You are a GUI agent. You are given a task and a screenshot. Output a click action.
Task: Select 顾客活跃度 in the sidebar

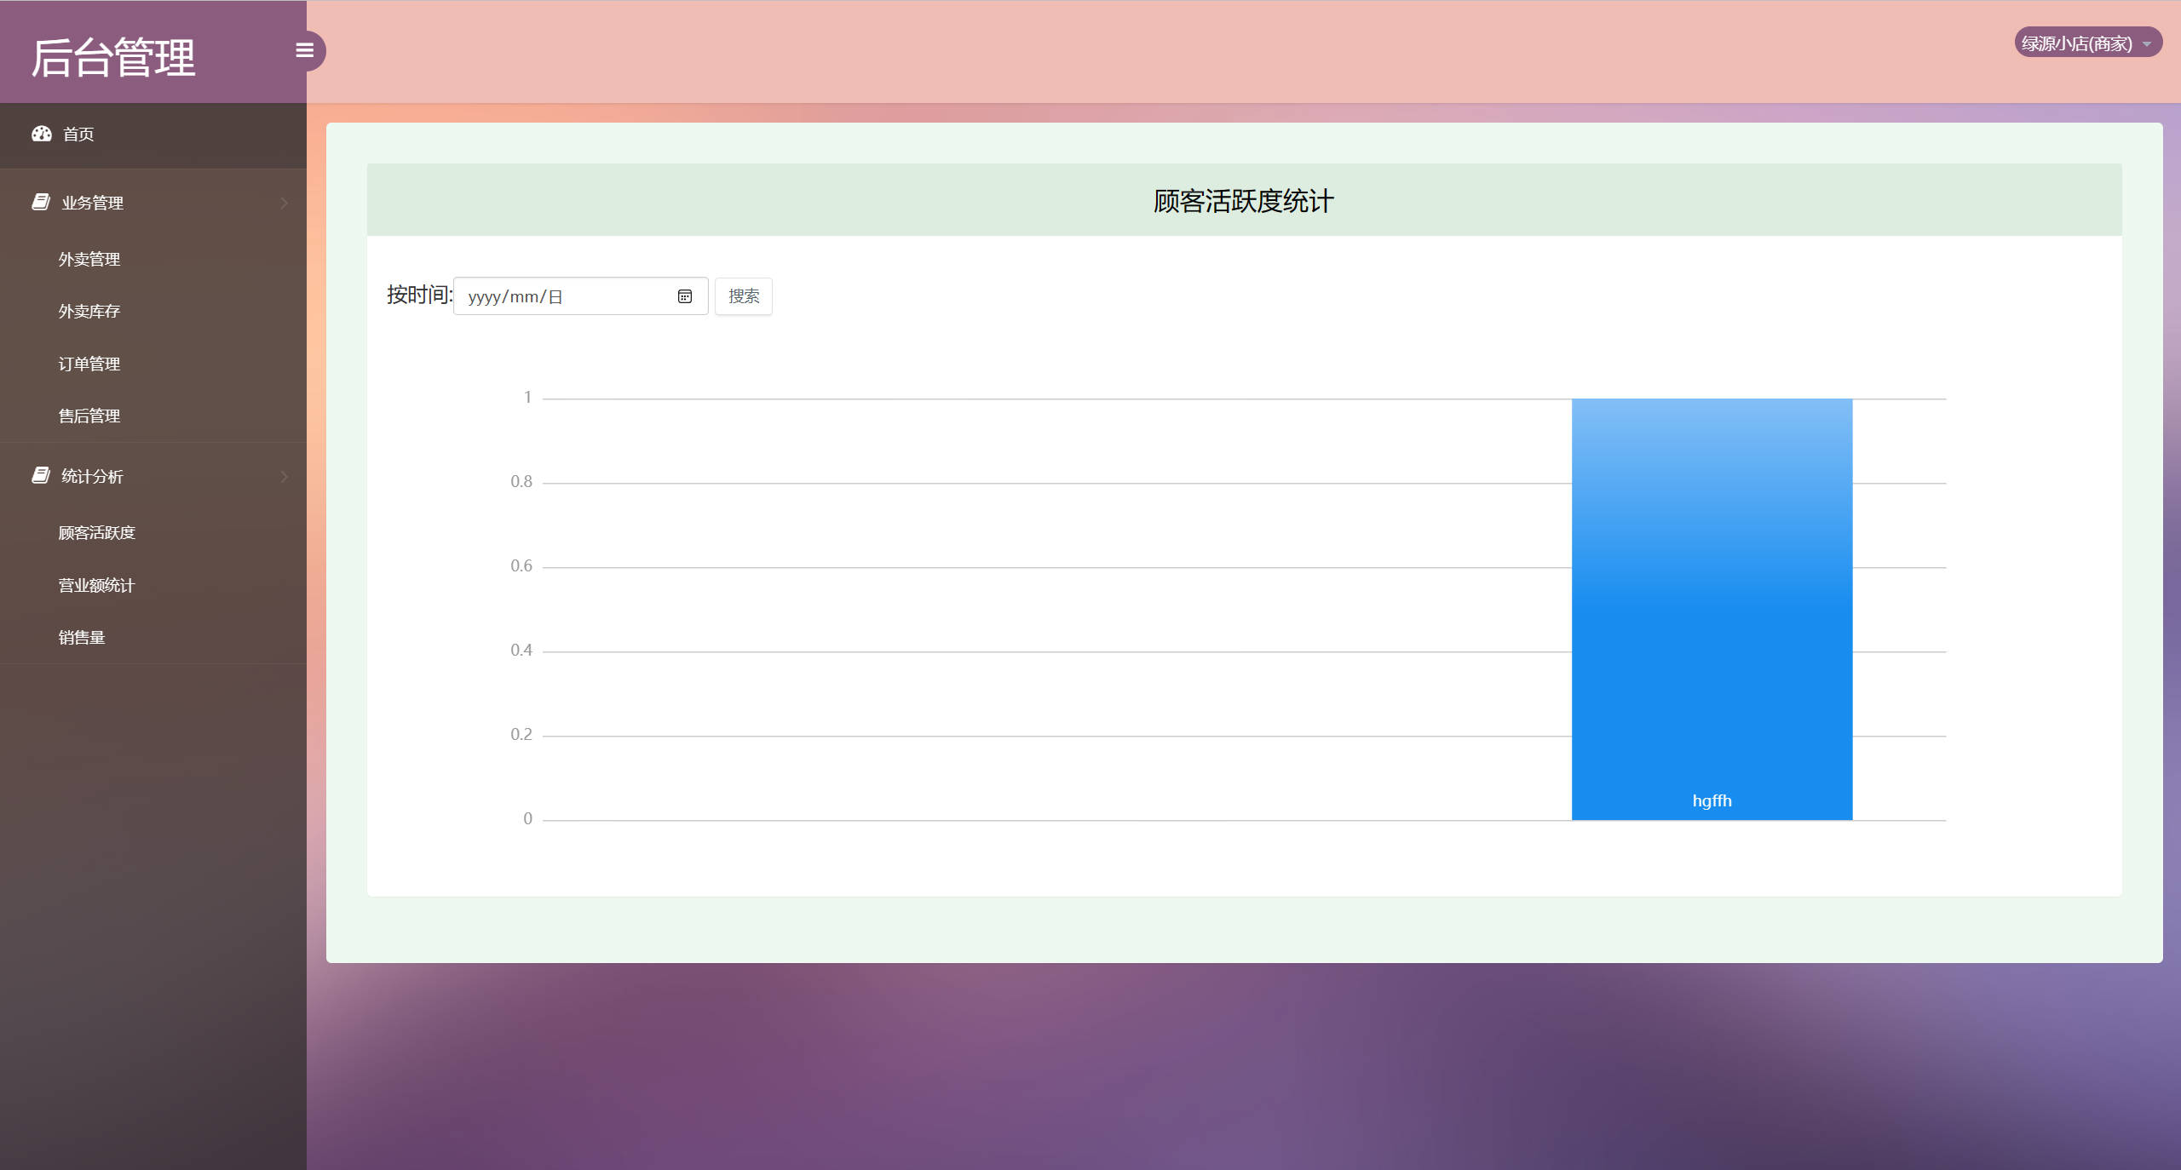tap(95, 532)
